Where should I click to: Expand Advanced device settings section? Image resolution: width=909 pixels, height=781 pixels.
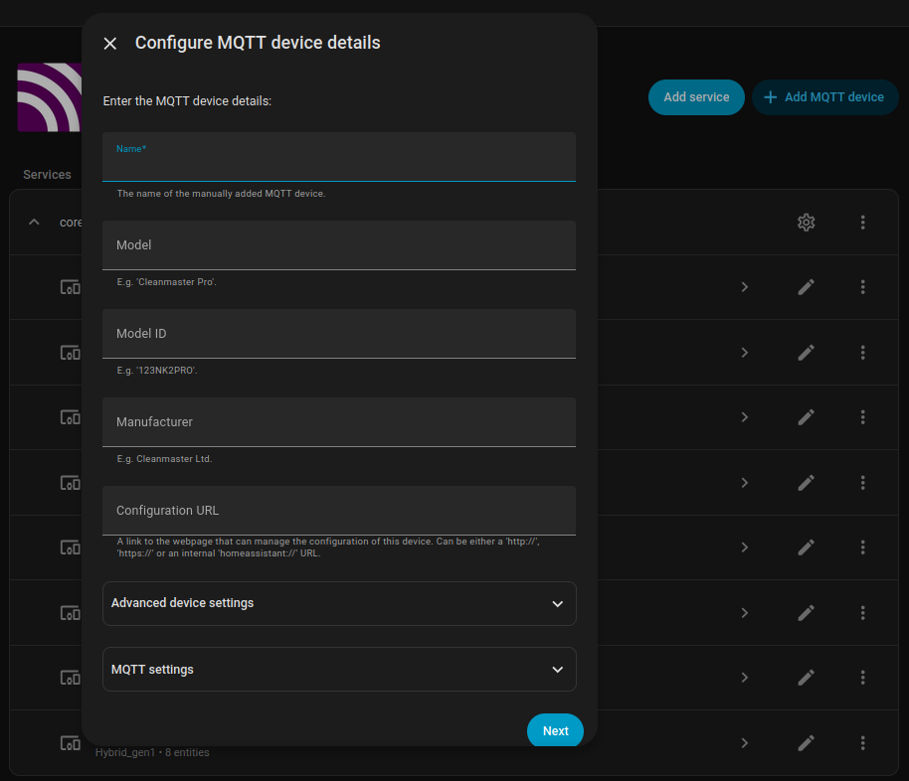[339, 603]
